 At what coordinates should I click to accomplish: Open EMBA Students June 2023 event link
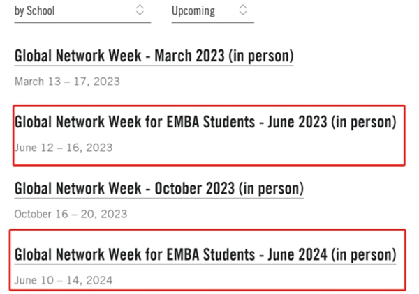pos(205,123)
